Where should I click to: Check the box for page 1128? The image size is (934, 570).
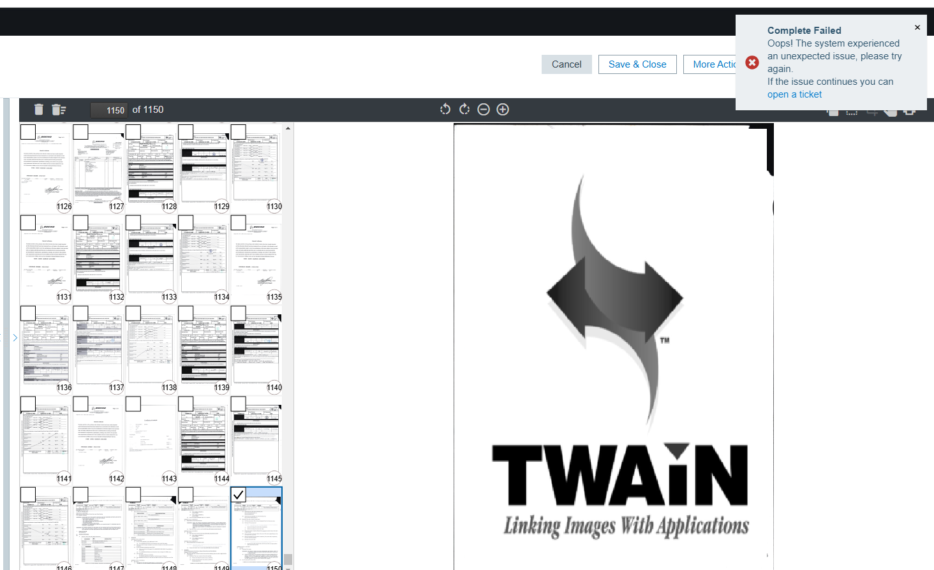(x=133, y=132)
